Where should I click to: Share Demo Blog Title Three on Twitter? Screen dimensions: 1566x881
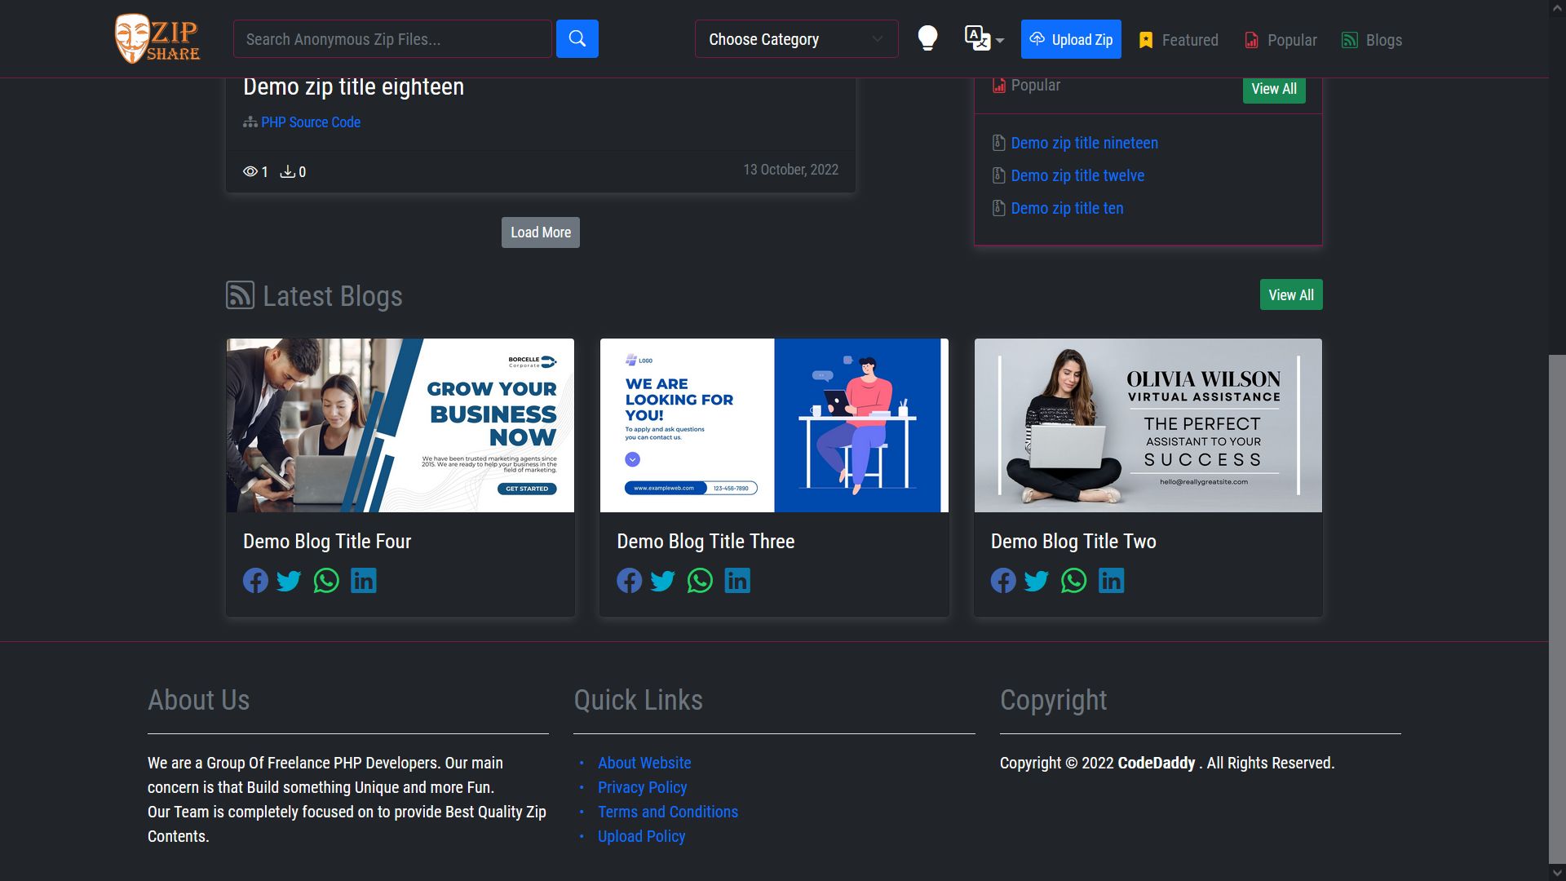662,580
